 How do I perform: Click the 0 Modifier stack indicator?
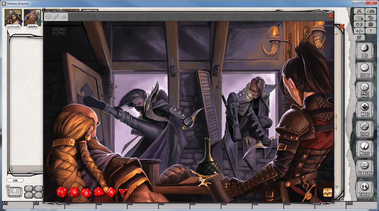click(14, 192)
